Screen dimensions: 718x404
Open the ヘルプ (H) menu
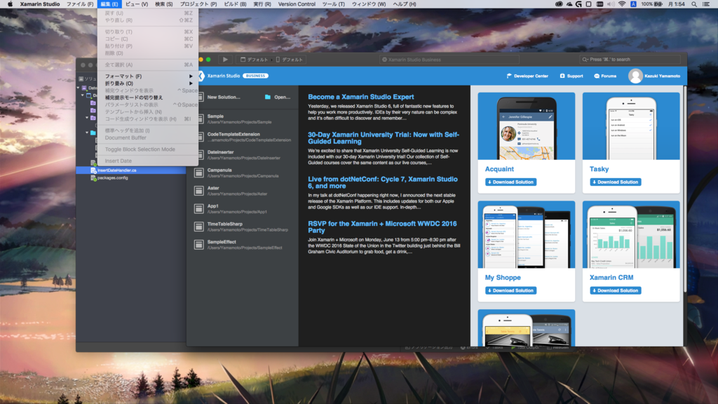(405, 4)
